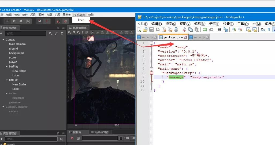Click the Word Wrap icon in Notepad++

point(263,29)
